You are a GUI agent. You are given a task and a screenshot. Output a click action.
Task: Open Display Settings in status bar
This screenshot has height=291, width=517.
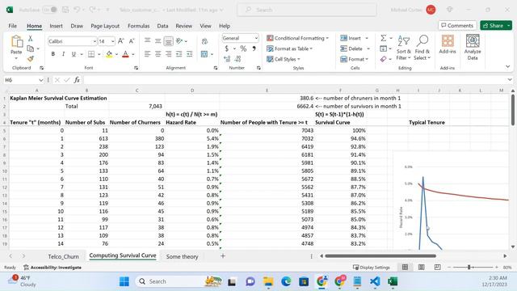(x=372, y=268)
